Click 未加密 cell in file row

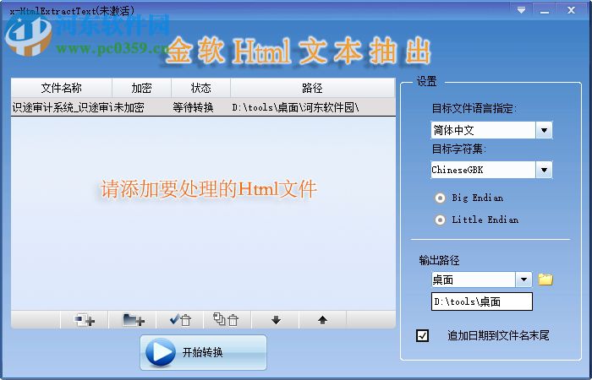(x=129, y=108)
